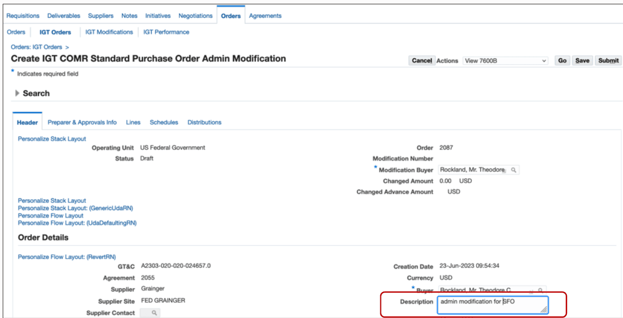This screenshot has width=623, height=318.
Task: Open the Requisitions tab
Action: point(23,16)
